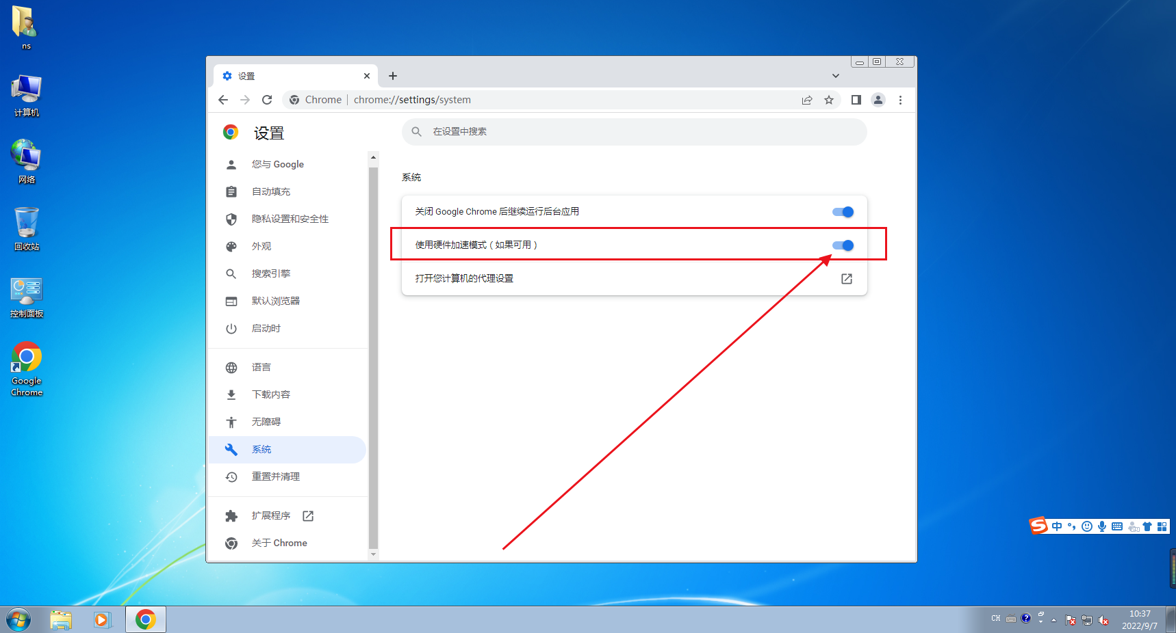Open Windows Explorer from taskbar
Image resolution: width=1176 pixels, height=633 pixels.
point(61,620)
